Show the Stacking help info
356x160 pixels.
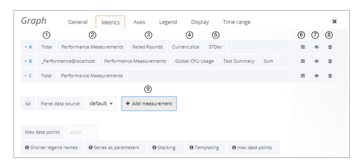(x=166, y=147)
